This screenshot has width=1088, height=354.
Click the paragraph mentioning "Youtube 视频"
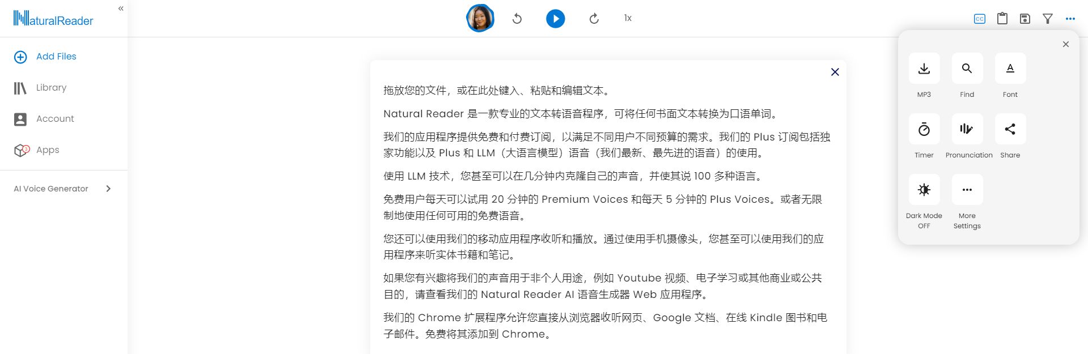pyautogui.click(x=603, y=286)
